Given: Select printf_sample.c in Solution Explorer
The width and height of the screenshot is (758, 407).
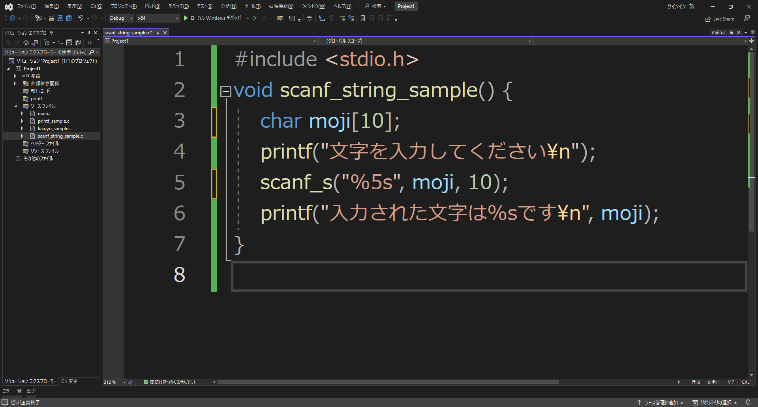Looking at the screenshot, I should (53, 121).
